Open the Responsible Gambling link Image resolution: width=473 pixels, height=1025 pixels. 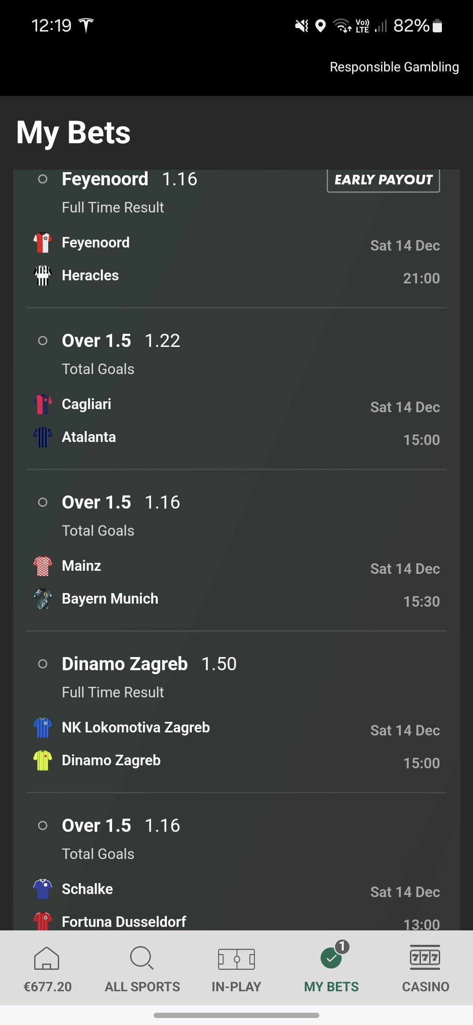(x=394, y=67)
